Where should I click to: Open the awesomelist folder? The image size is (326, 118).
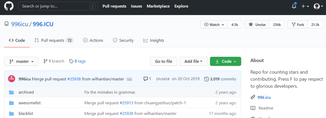30,103
